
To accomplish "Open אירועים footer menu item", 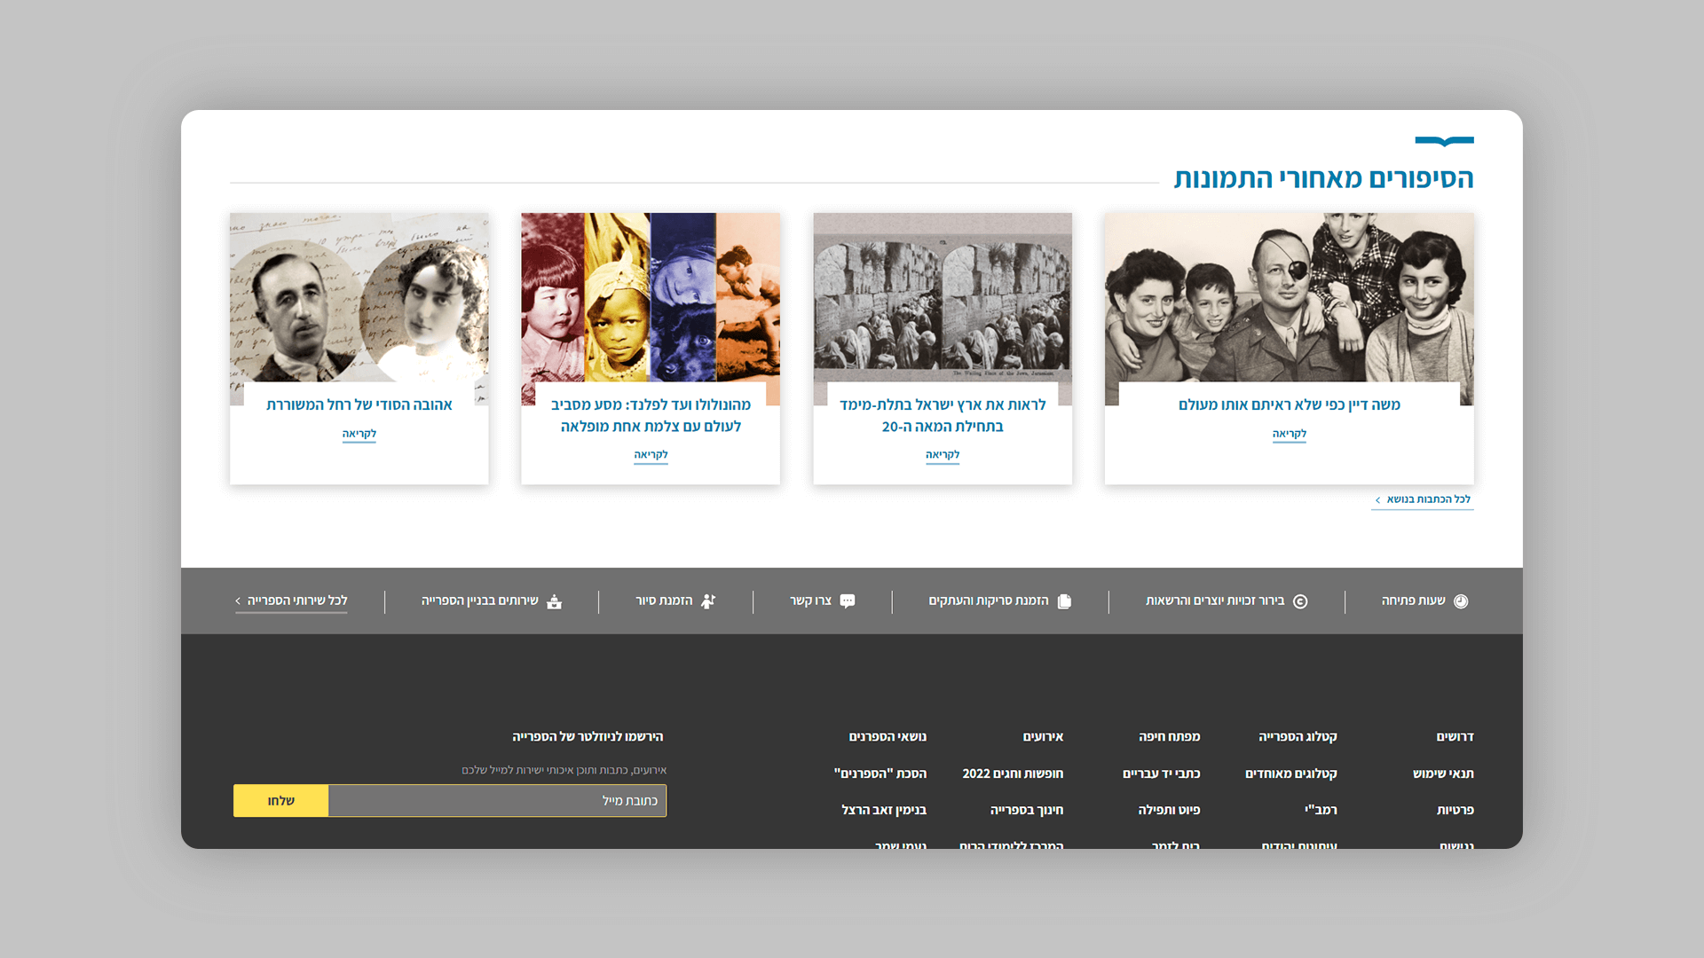I will tap(1043, 737).
